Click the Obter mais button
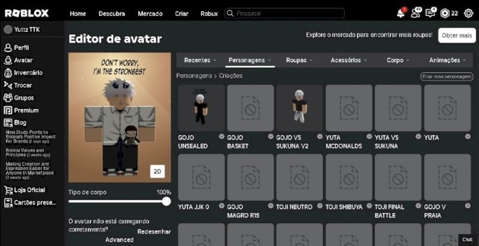The height and width of the screenshot is (246, 479). coord(457,35)
